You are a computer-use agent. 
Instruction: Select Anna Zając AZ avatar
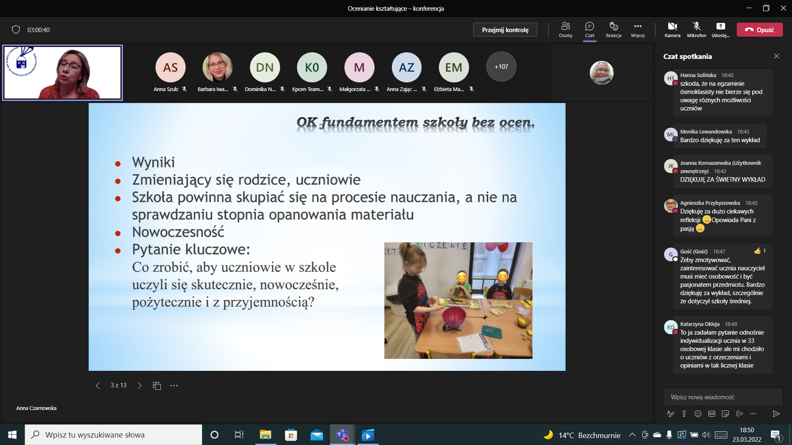click(x=406, y=67)
